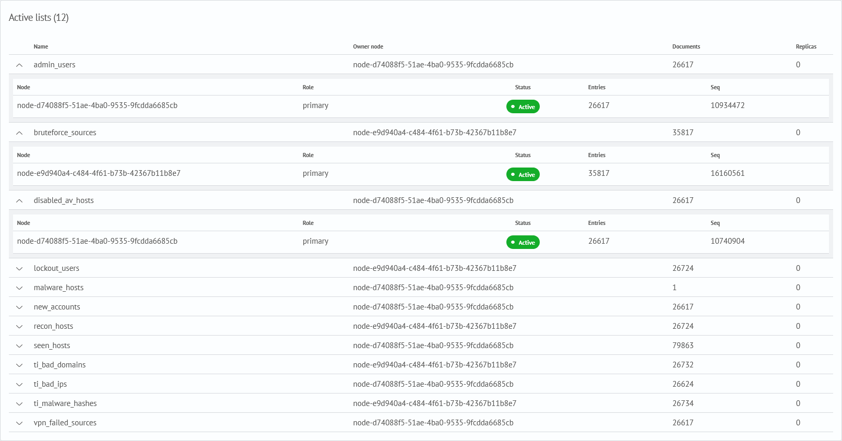
Task: Expand the seen_hosts chevron
Action: point(19,346)
